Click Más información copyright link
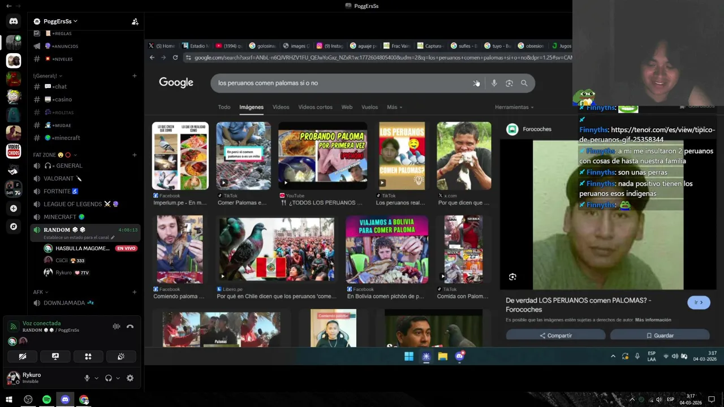Image resolution: width=724 pixels, height=407 pixels. (x=653, y=320)
